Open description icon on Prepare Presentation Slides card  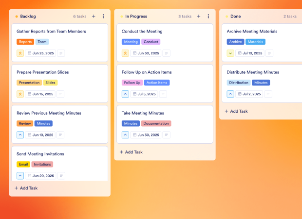[x=60, y=94]
